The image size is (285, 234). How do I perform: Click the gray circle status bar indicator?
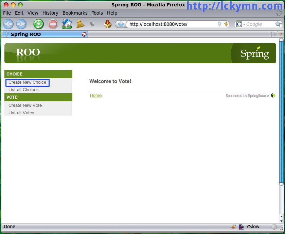274,227
